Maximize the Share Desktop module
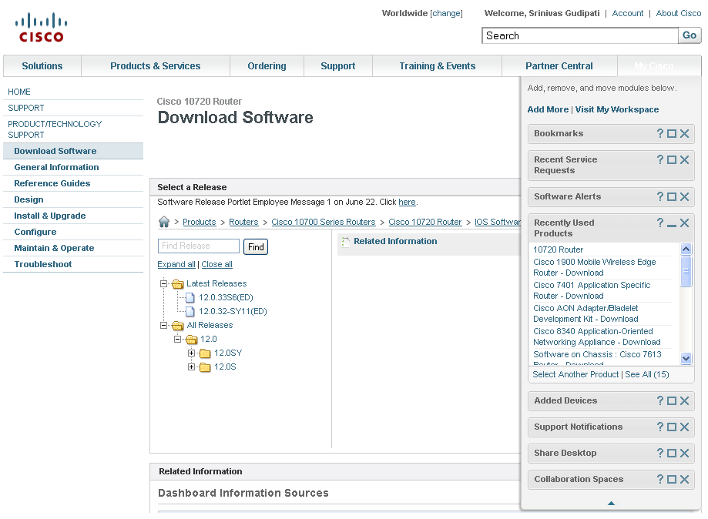Image resolution: width=708 pixels, height=519 pixels. coord(672,453)
